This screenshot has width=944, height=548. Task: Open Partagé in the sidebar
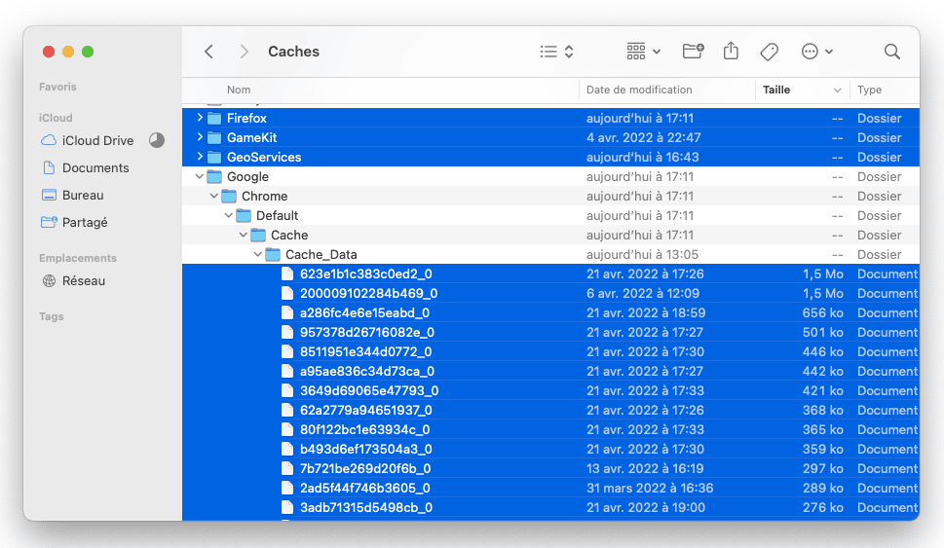pyautogui.click(x=74, y=223)
